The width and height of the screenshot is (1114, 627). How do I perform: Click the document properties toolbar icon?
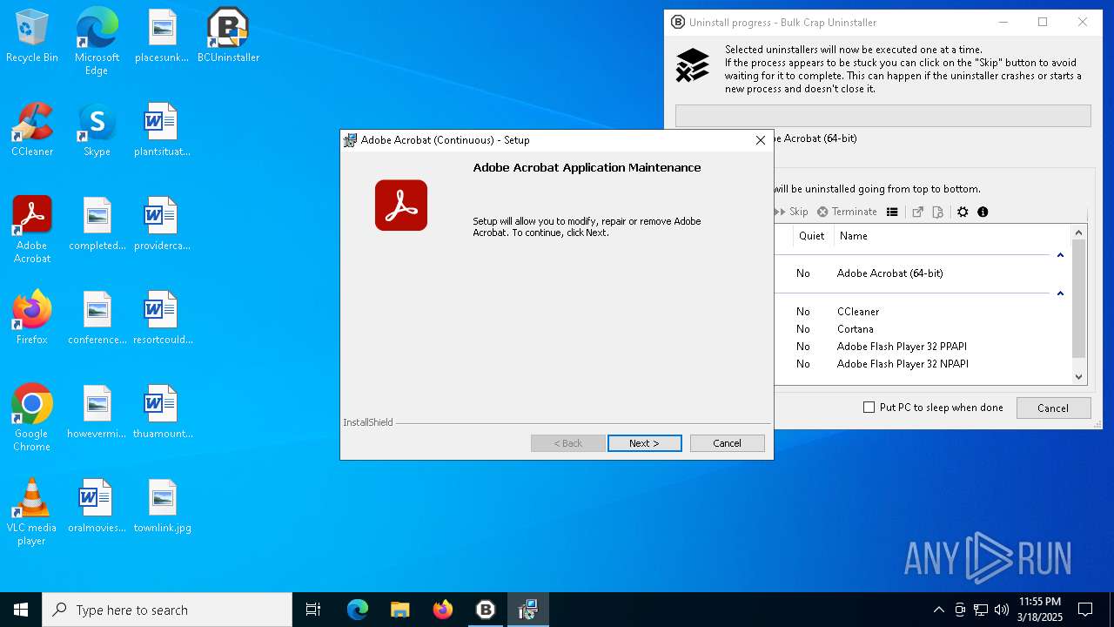point(937,212)
